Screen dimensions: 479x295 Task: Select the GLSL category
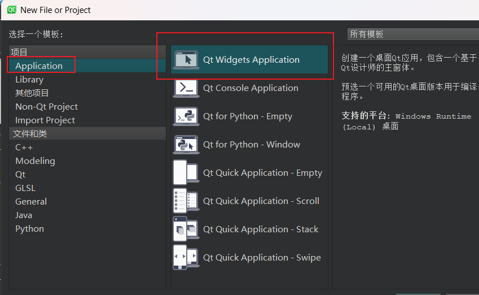pyautogui.click(x=87, y=188)
